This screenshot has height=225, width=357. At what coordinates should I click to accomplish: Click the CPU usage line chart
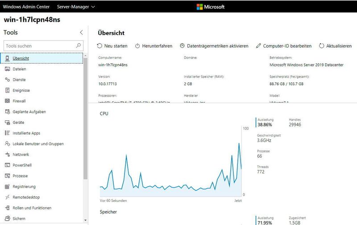[x=171, y=162]
